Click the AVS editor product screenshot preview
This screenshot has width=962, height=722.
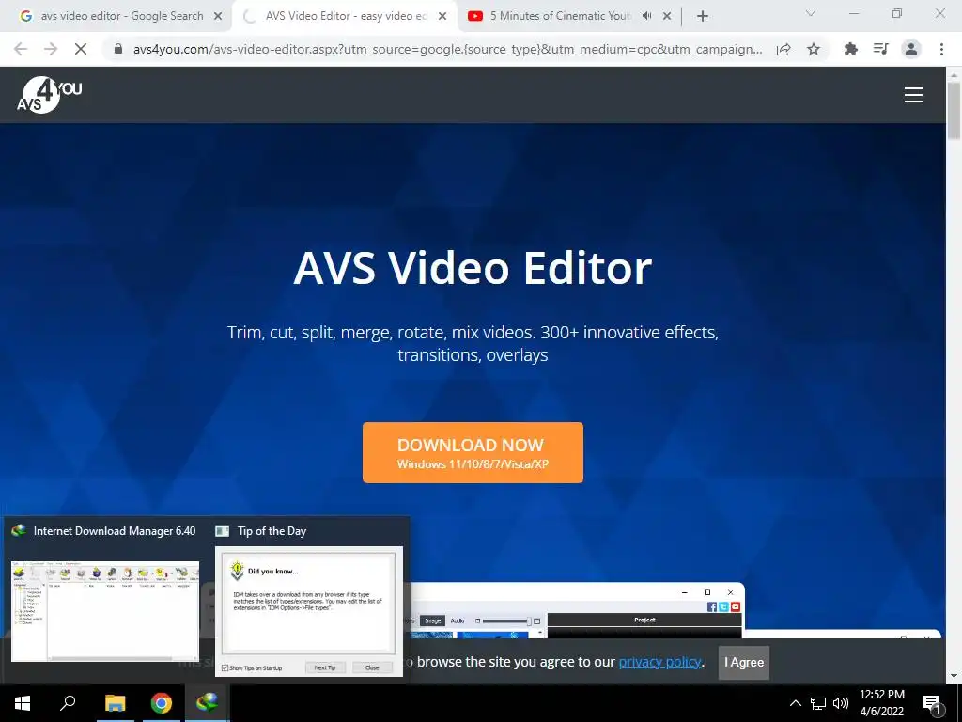click(x=577, y=610)
